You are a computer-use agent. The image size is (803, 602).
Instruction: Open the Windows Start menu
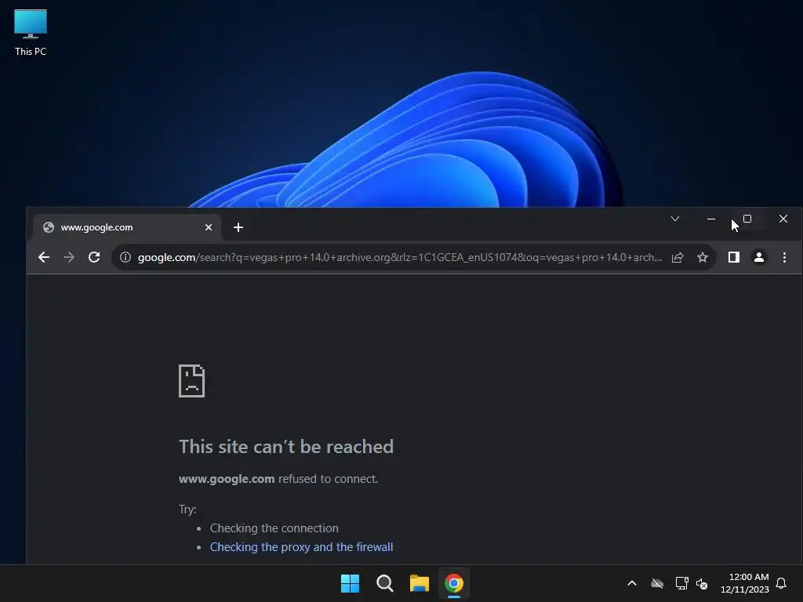click(x=351, y=583)
